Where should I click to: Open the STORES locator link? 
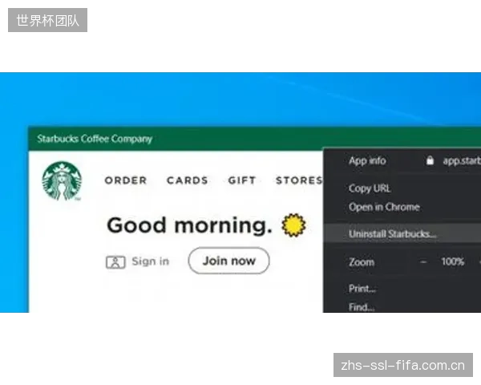299,180
